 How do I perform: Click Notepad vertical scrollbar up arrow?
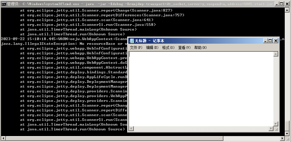click(x=276, y=54)
